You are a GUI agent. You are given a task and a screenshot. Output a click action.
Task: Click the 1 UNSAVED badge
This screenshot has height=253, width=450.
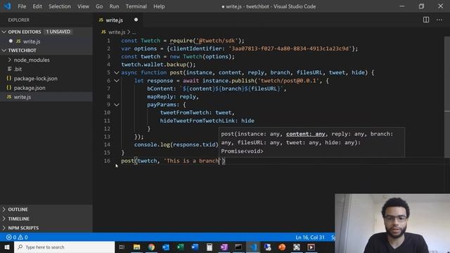(58, 32)
